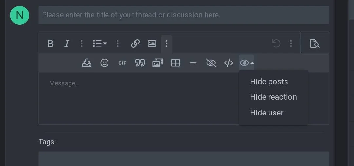The width and height of the screenshot is (354, 166).
Task: Insert a link
Action: coord(135,43)
